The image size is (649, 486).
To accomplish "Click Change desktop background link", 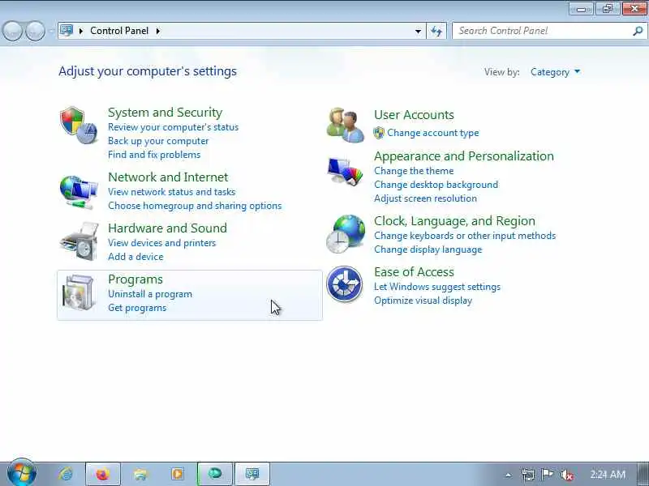I will [x=436, y=185].
